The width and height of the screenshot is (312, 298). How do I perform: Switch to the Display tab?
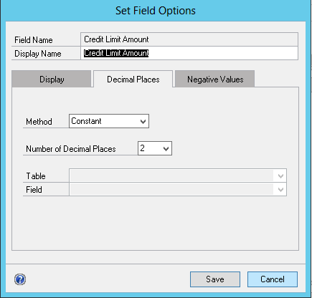(x=52, y=79)
